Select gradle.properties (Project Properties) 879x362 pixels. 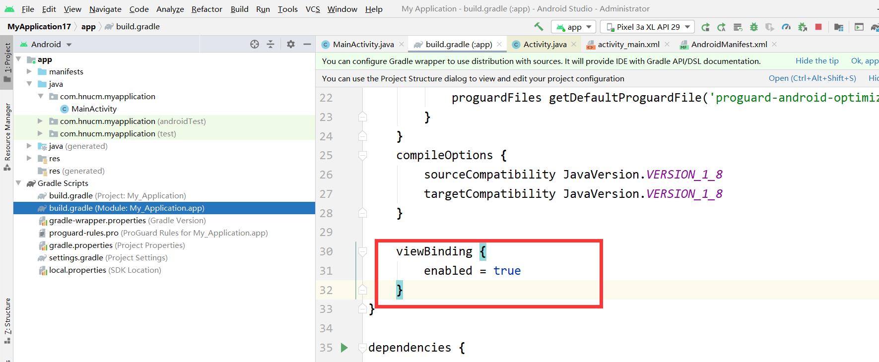(164, 245)
